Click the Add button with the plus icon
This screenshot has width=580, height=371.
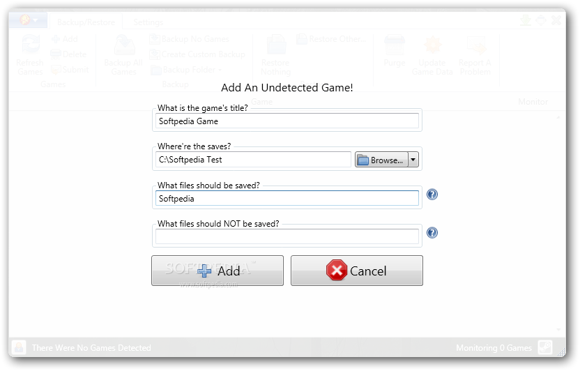[x=217, y=271]
